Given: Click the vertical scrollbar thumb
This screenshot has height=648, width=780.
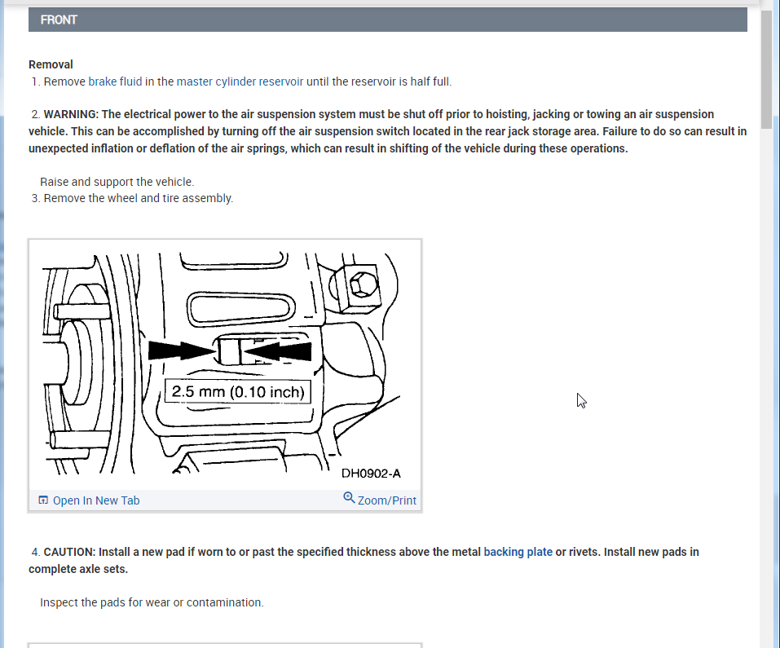Looking at the screenshot, I should [x=766, y=68].
